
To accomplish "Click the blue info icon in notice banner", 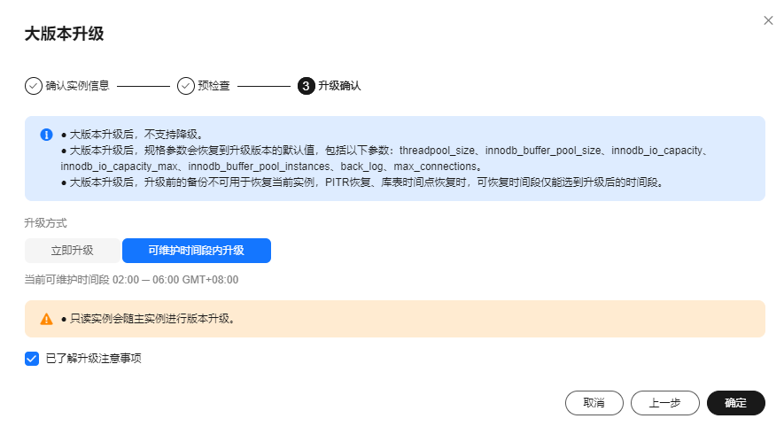I will (x=46, y=135).
